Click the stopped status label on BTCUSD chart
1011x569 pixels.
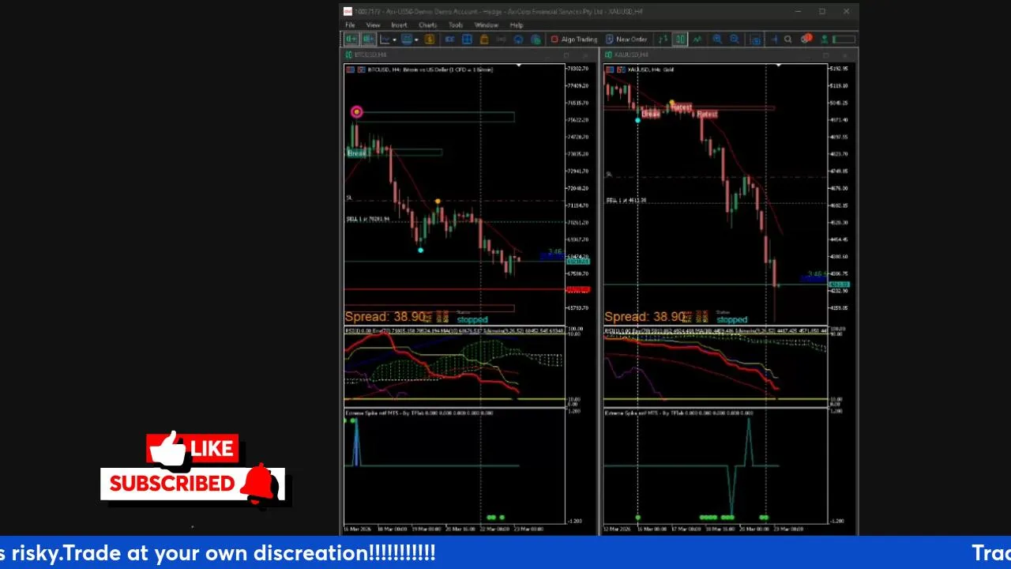(x=472, y=320)
